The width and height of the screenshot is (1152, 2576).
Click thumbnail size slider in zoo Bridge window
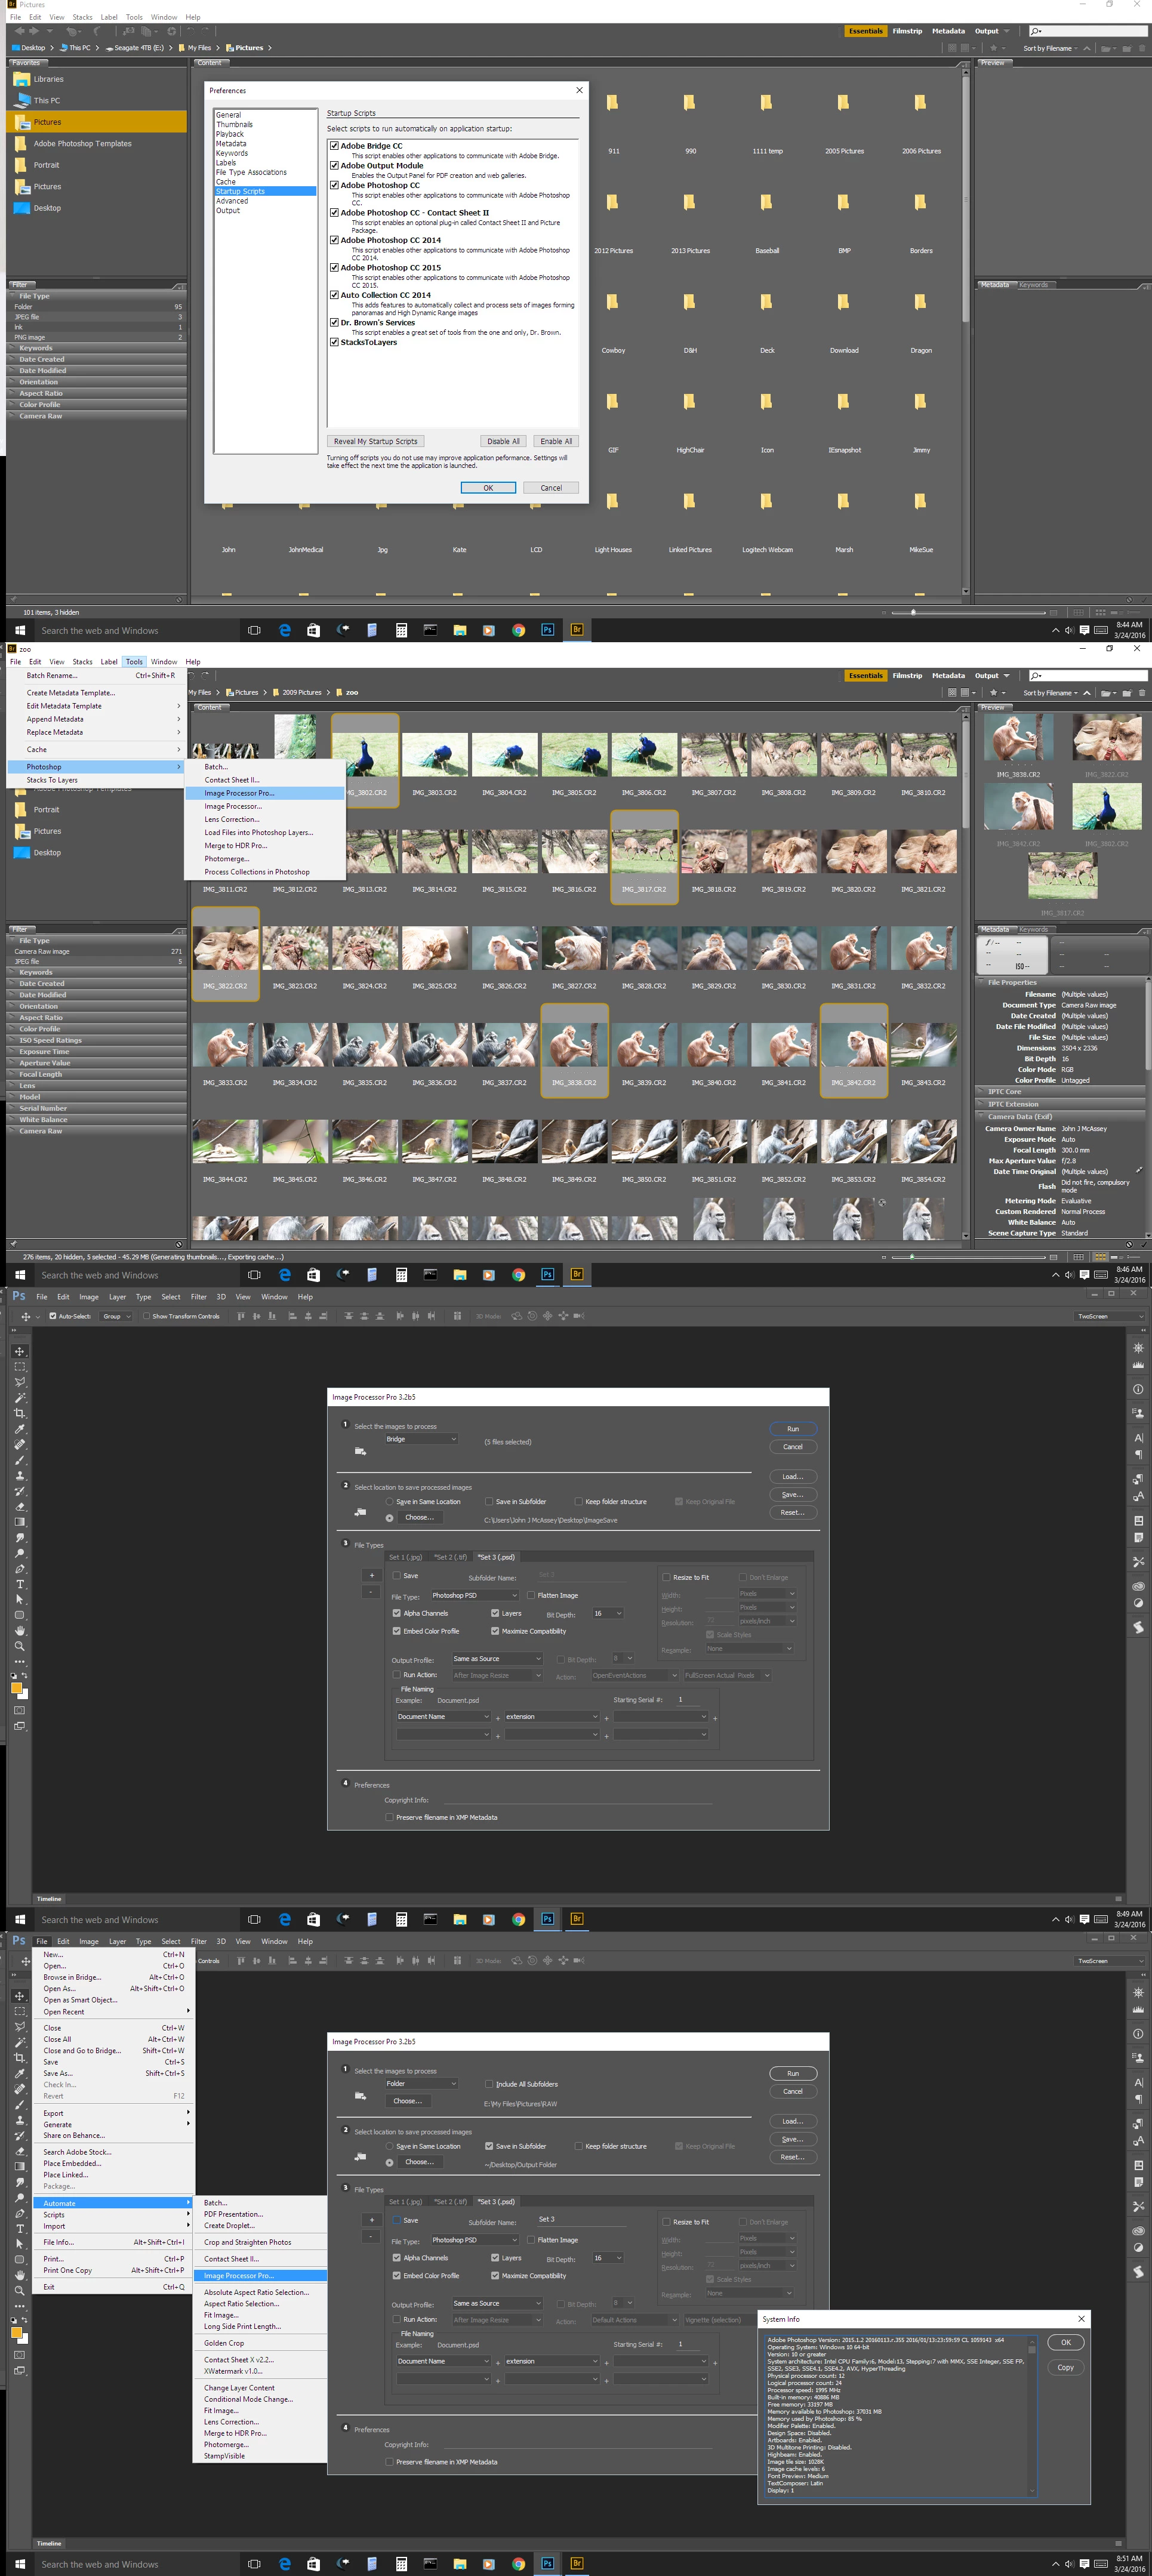tap(912, 1257)
